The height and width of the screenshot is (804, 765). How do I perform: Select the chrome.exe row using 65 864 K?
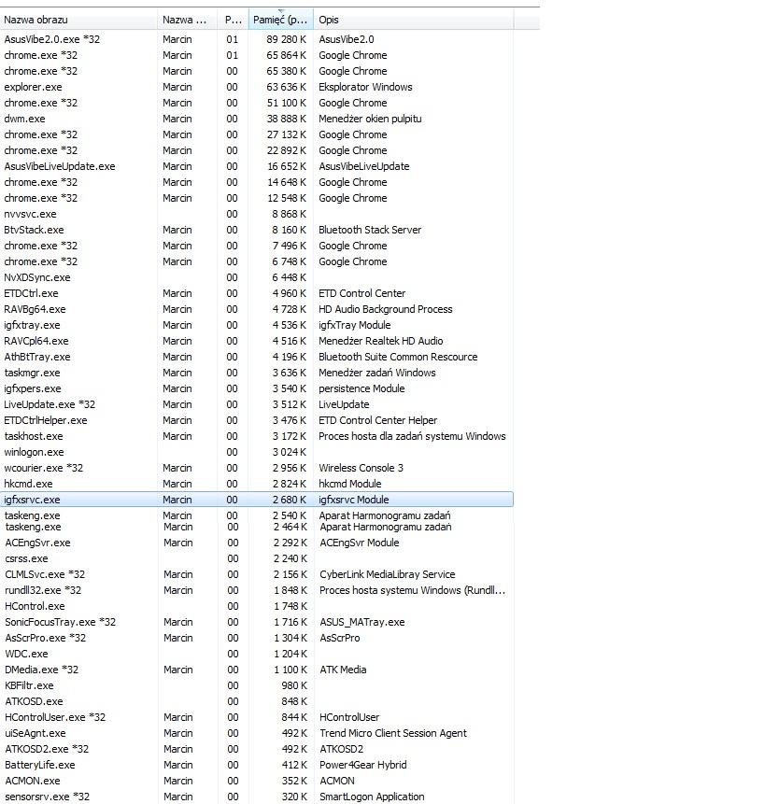(x=256, y=55)
